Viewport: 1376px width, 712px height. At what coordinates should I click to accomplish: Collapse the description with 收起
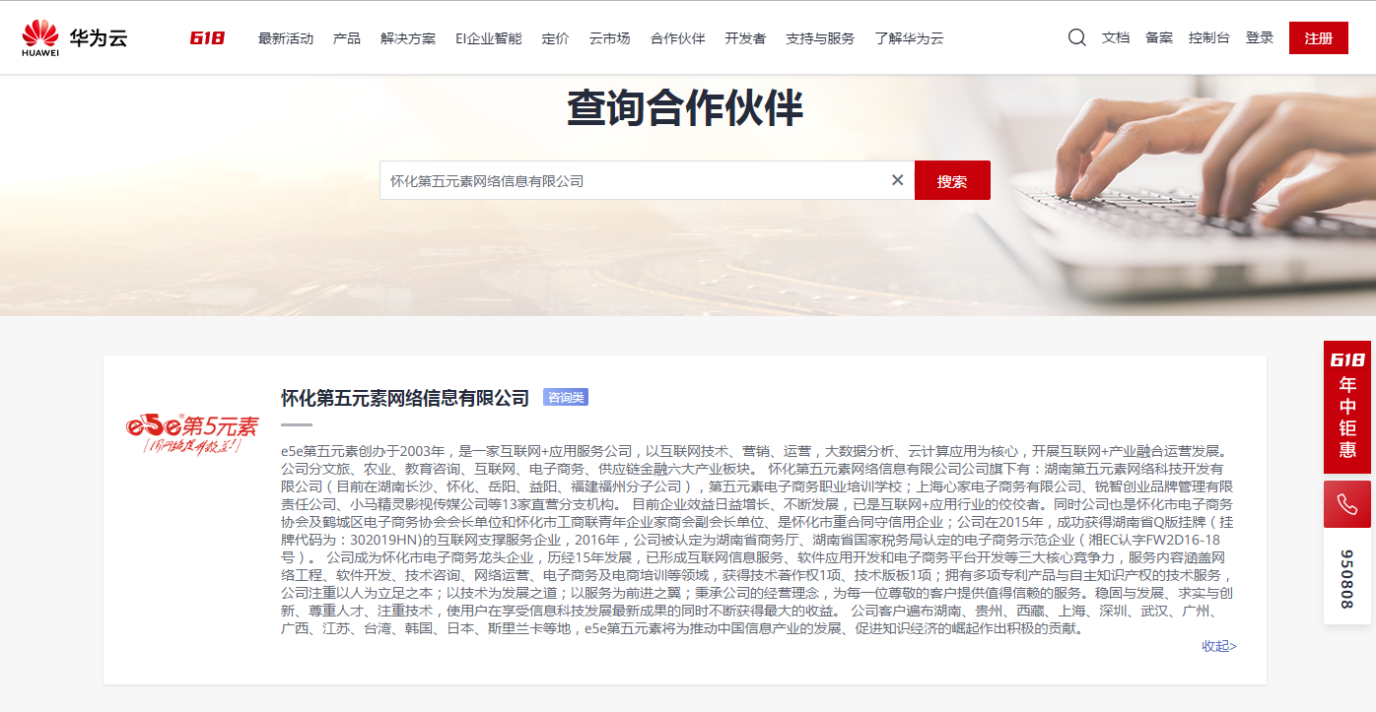(x=1219, y=646)
